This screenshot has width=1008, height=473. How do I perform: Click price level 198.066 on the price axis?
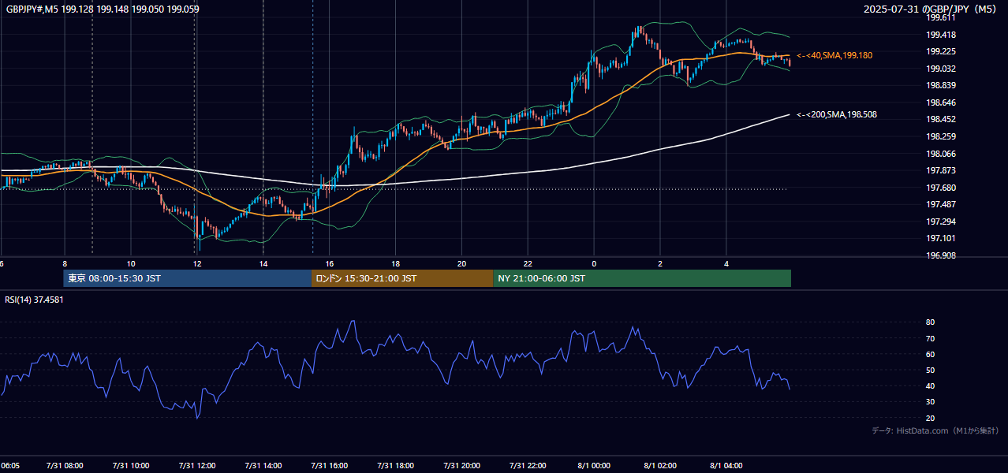[x=940, y=154]
